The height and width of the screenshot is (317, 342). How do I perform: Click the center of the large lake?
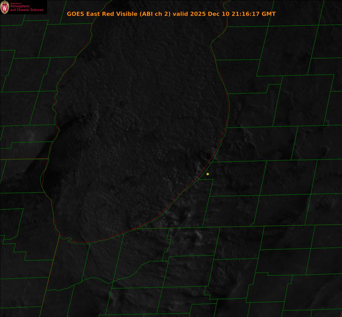[137, 131]
